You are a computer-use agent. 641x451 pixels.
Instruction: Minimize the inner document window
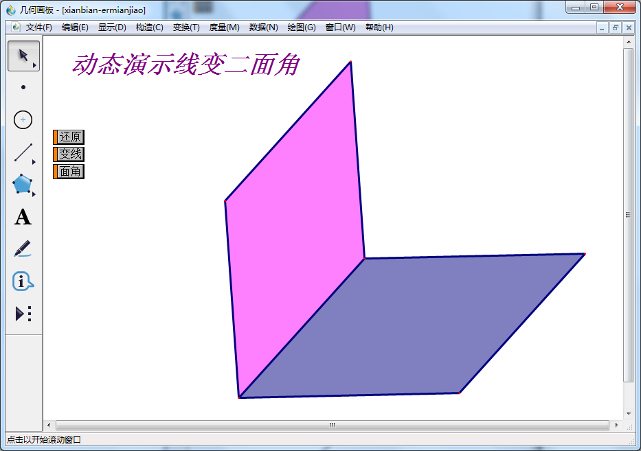click(x=602, y=27)
